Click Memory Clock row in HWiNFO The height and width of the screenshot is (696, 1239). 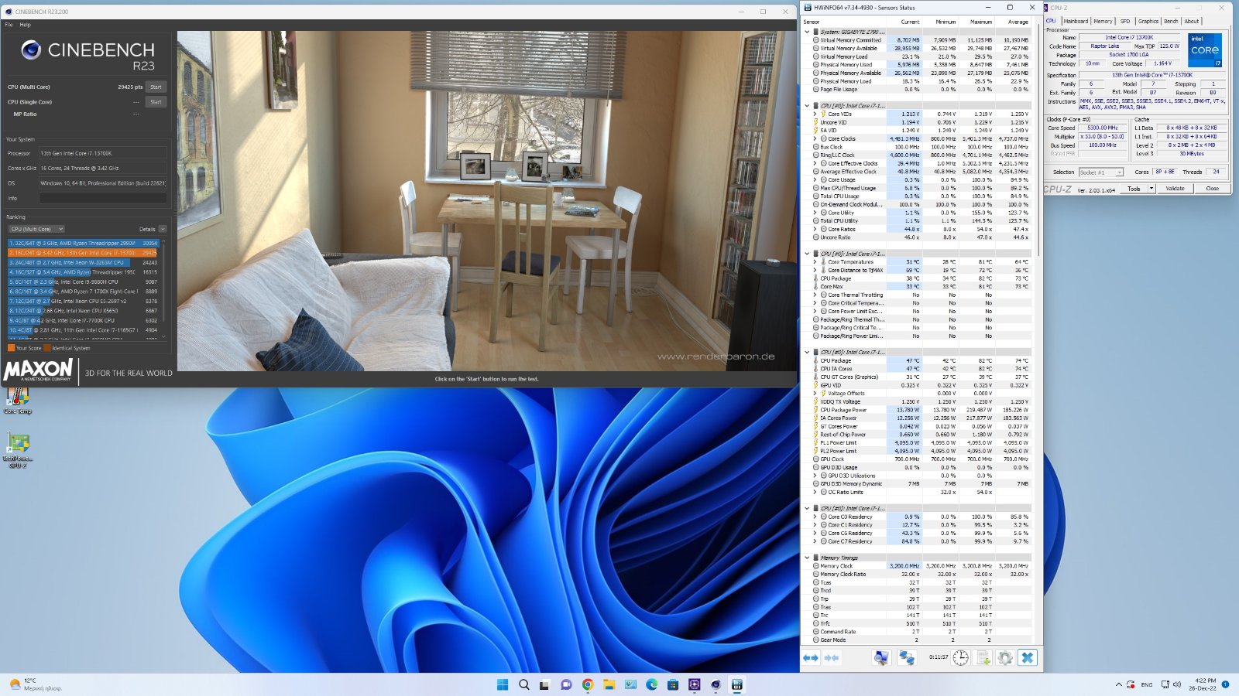click(921, 566)
